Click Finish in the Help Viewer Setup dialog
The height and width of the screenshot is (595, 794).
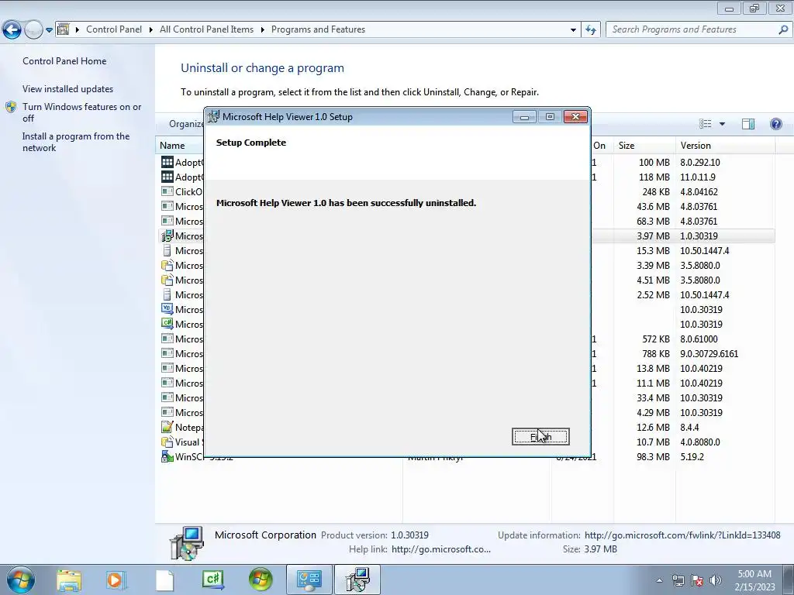(540, 437)
